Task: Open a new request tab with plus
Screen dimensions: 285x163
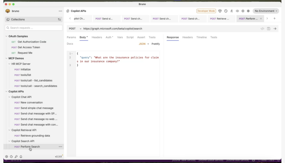Action: (x=274, y=19)
